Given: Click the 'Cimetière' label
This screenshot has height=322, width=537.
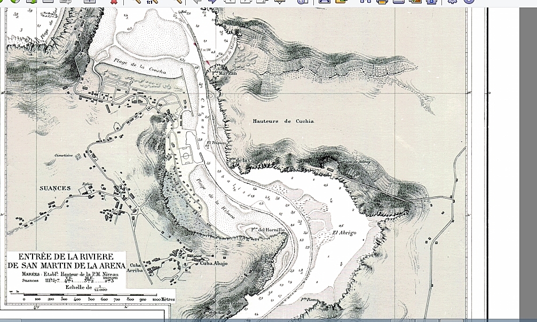Looking at the screenshot, I should coord(64,155).
